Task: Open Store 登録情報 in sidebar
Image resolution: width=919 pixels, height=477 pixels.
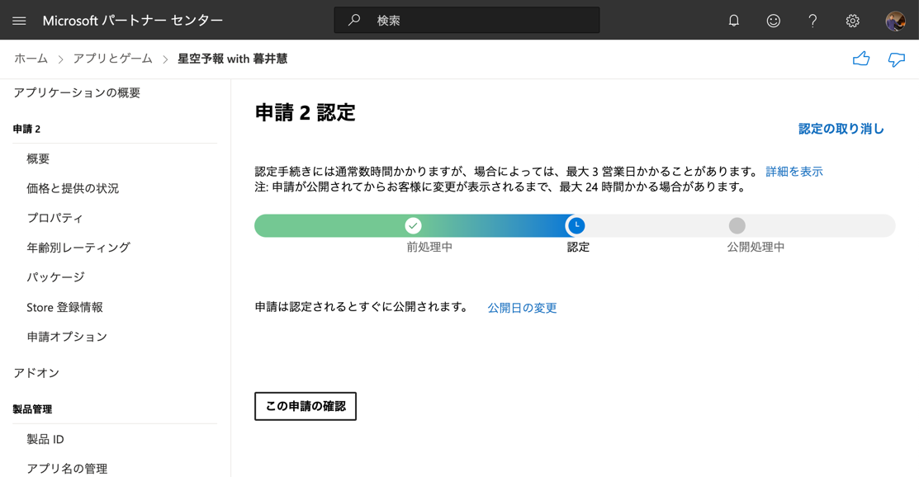Action: point(64,307)
